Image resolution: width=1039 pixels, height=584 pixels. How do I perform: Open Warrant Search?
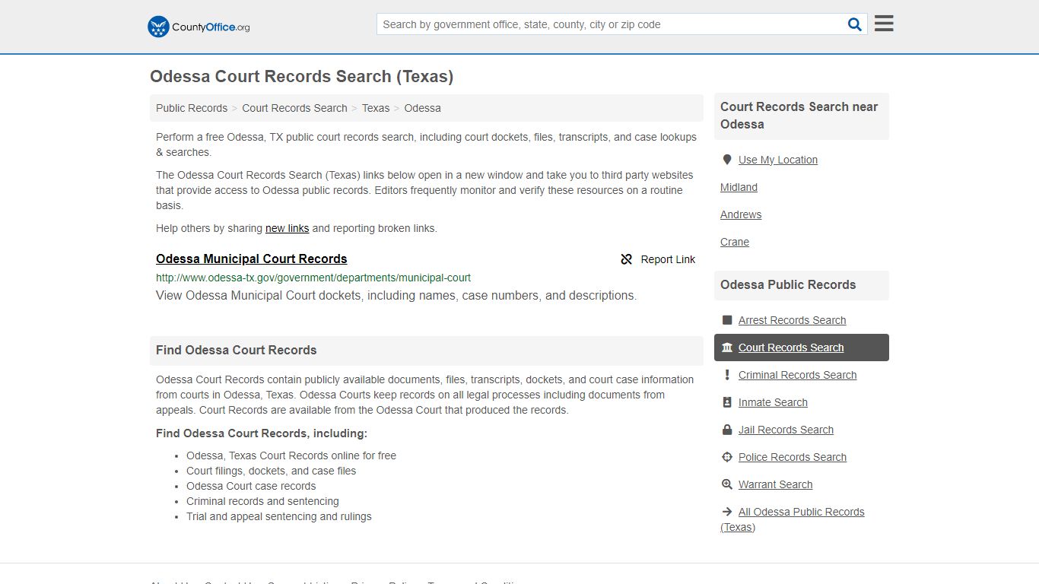pyautogui.click(x=775, y=484)
